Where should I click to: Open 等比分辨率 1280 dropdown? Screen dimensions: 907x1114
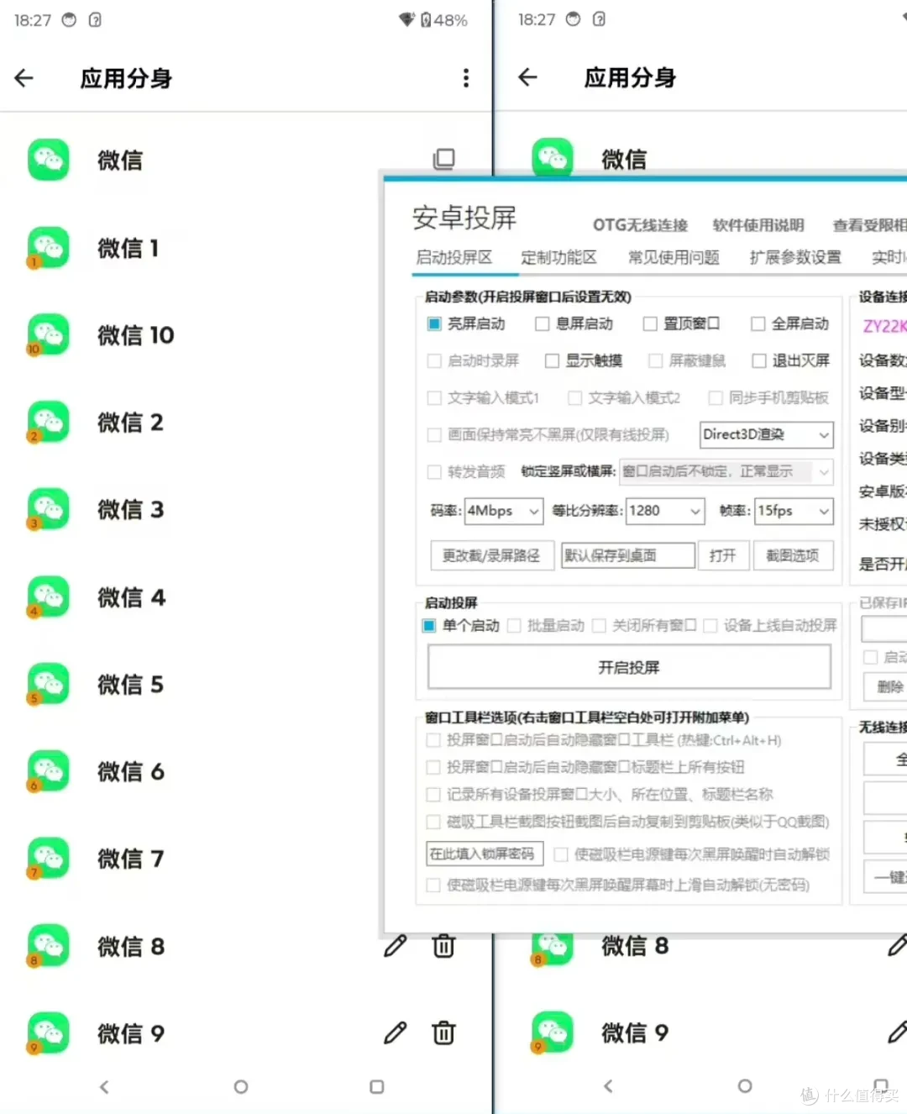[x=665, y=511]
